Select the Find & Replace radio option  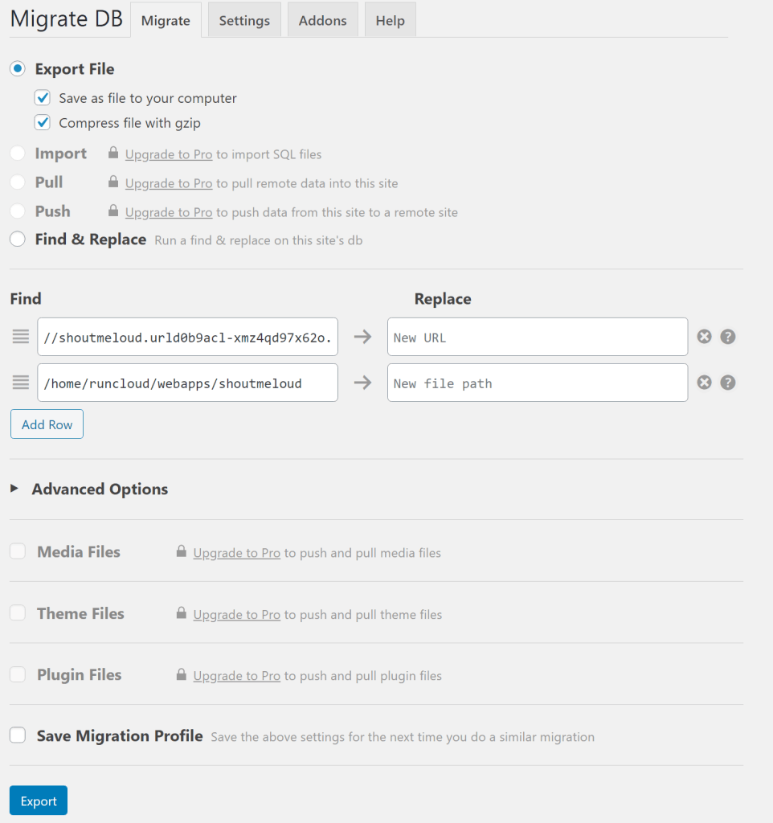tap(18, 239)
